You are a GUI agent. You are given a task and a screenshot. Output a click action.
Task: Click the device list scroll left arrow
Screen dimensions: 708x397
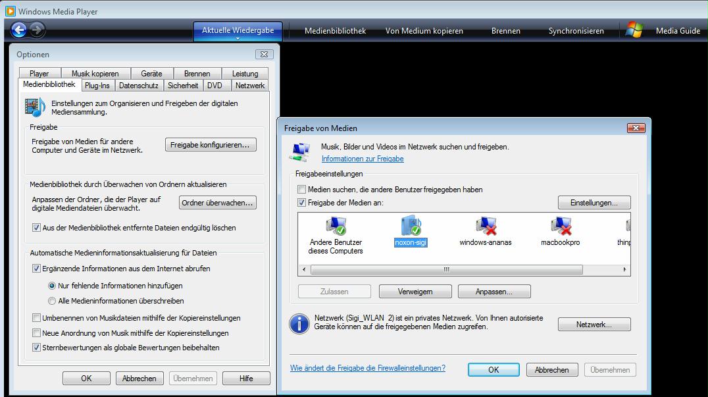click(304, 270)
